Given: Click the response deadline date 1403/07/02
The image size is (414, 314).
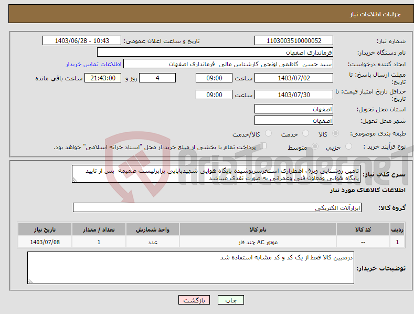Looking at the screenshot, I should tap(294, 78).
